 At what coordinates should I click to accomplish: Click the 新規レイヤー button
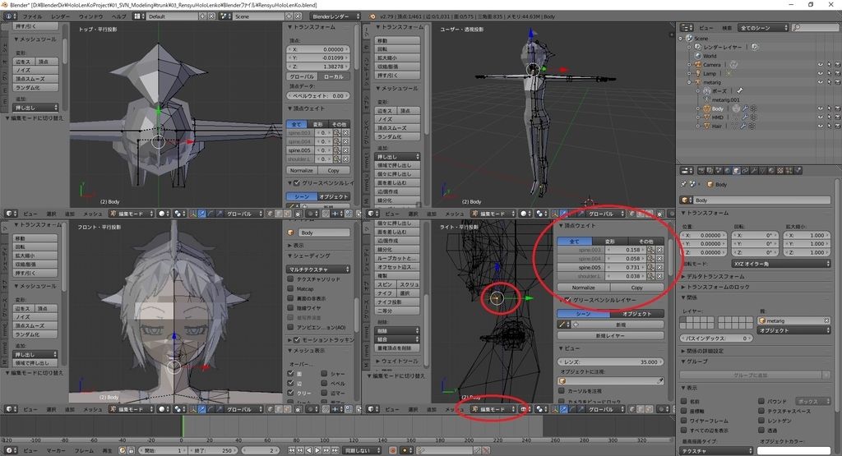click(x=610, y=335)
